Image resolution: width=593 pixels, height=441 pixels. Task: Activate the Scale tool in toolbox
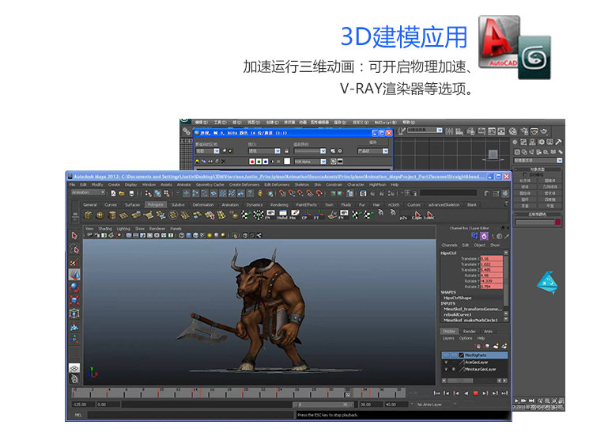[x=74, y=301]
